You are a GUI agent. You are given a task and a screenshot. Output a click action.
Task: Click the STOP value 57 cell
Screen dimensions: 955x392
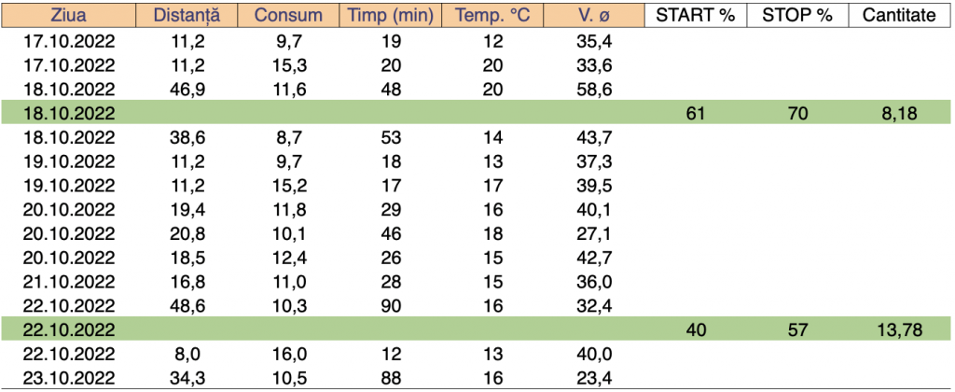(797, 329)
